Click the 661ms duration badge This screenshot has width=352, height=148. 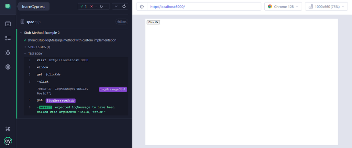(122, 22)
